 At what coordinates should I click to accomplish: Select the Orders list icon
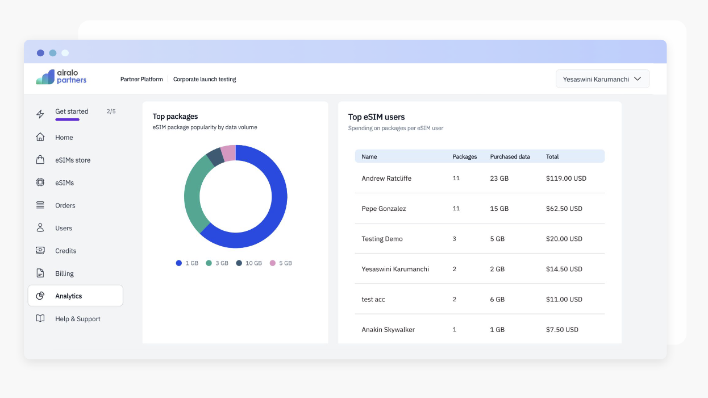40,205
